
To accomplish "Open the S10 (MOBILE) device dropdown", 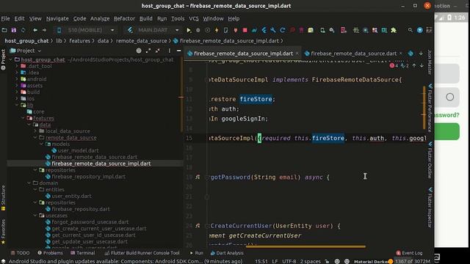I will (85, 30).
